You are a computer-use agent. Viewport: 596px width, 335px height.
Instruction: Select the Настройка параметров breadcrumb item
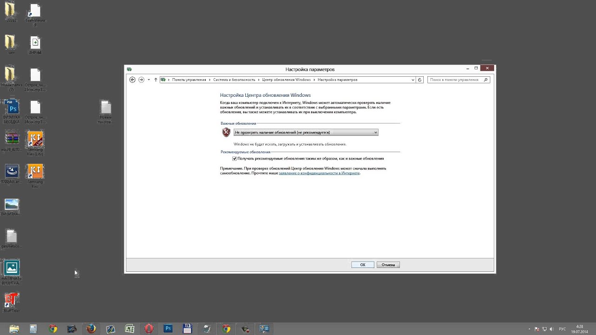[x=338, y=80]
